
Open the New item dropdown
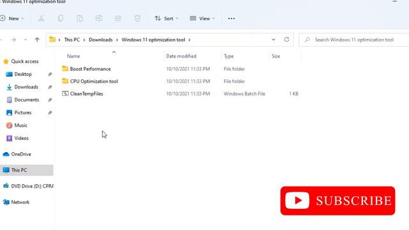point(12,19)
